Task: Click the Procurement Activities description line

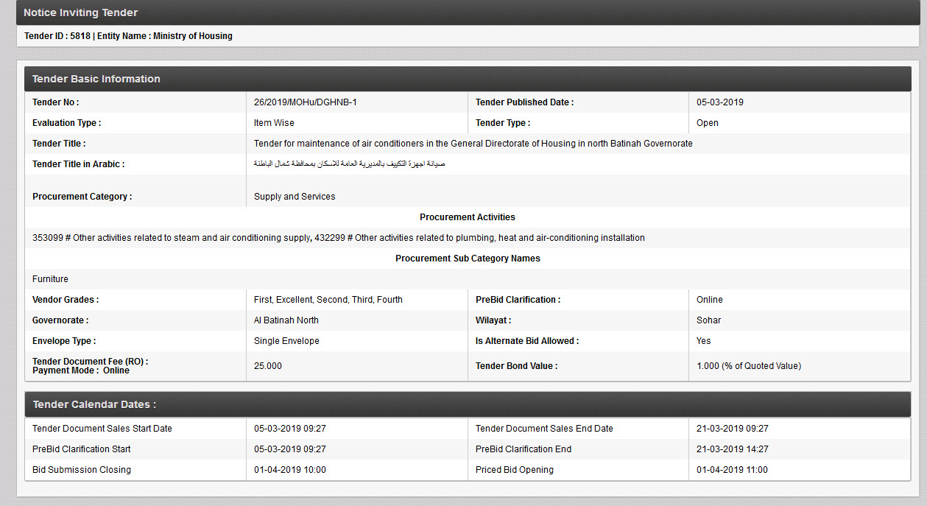Action: (339, 238)
